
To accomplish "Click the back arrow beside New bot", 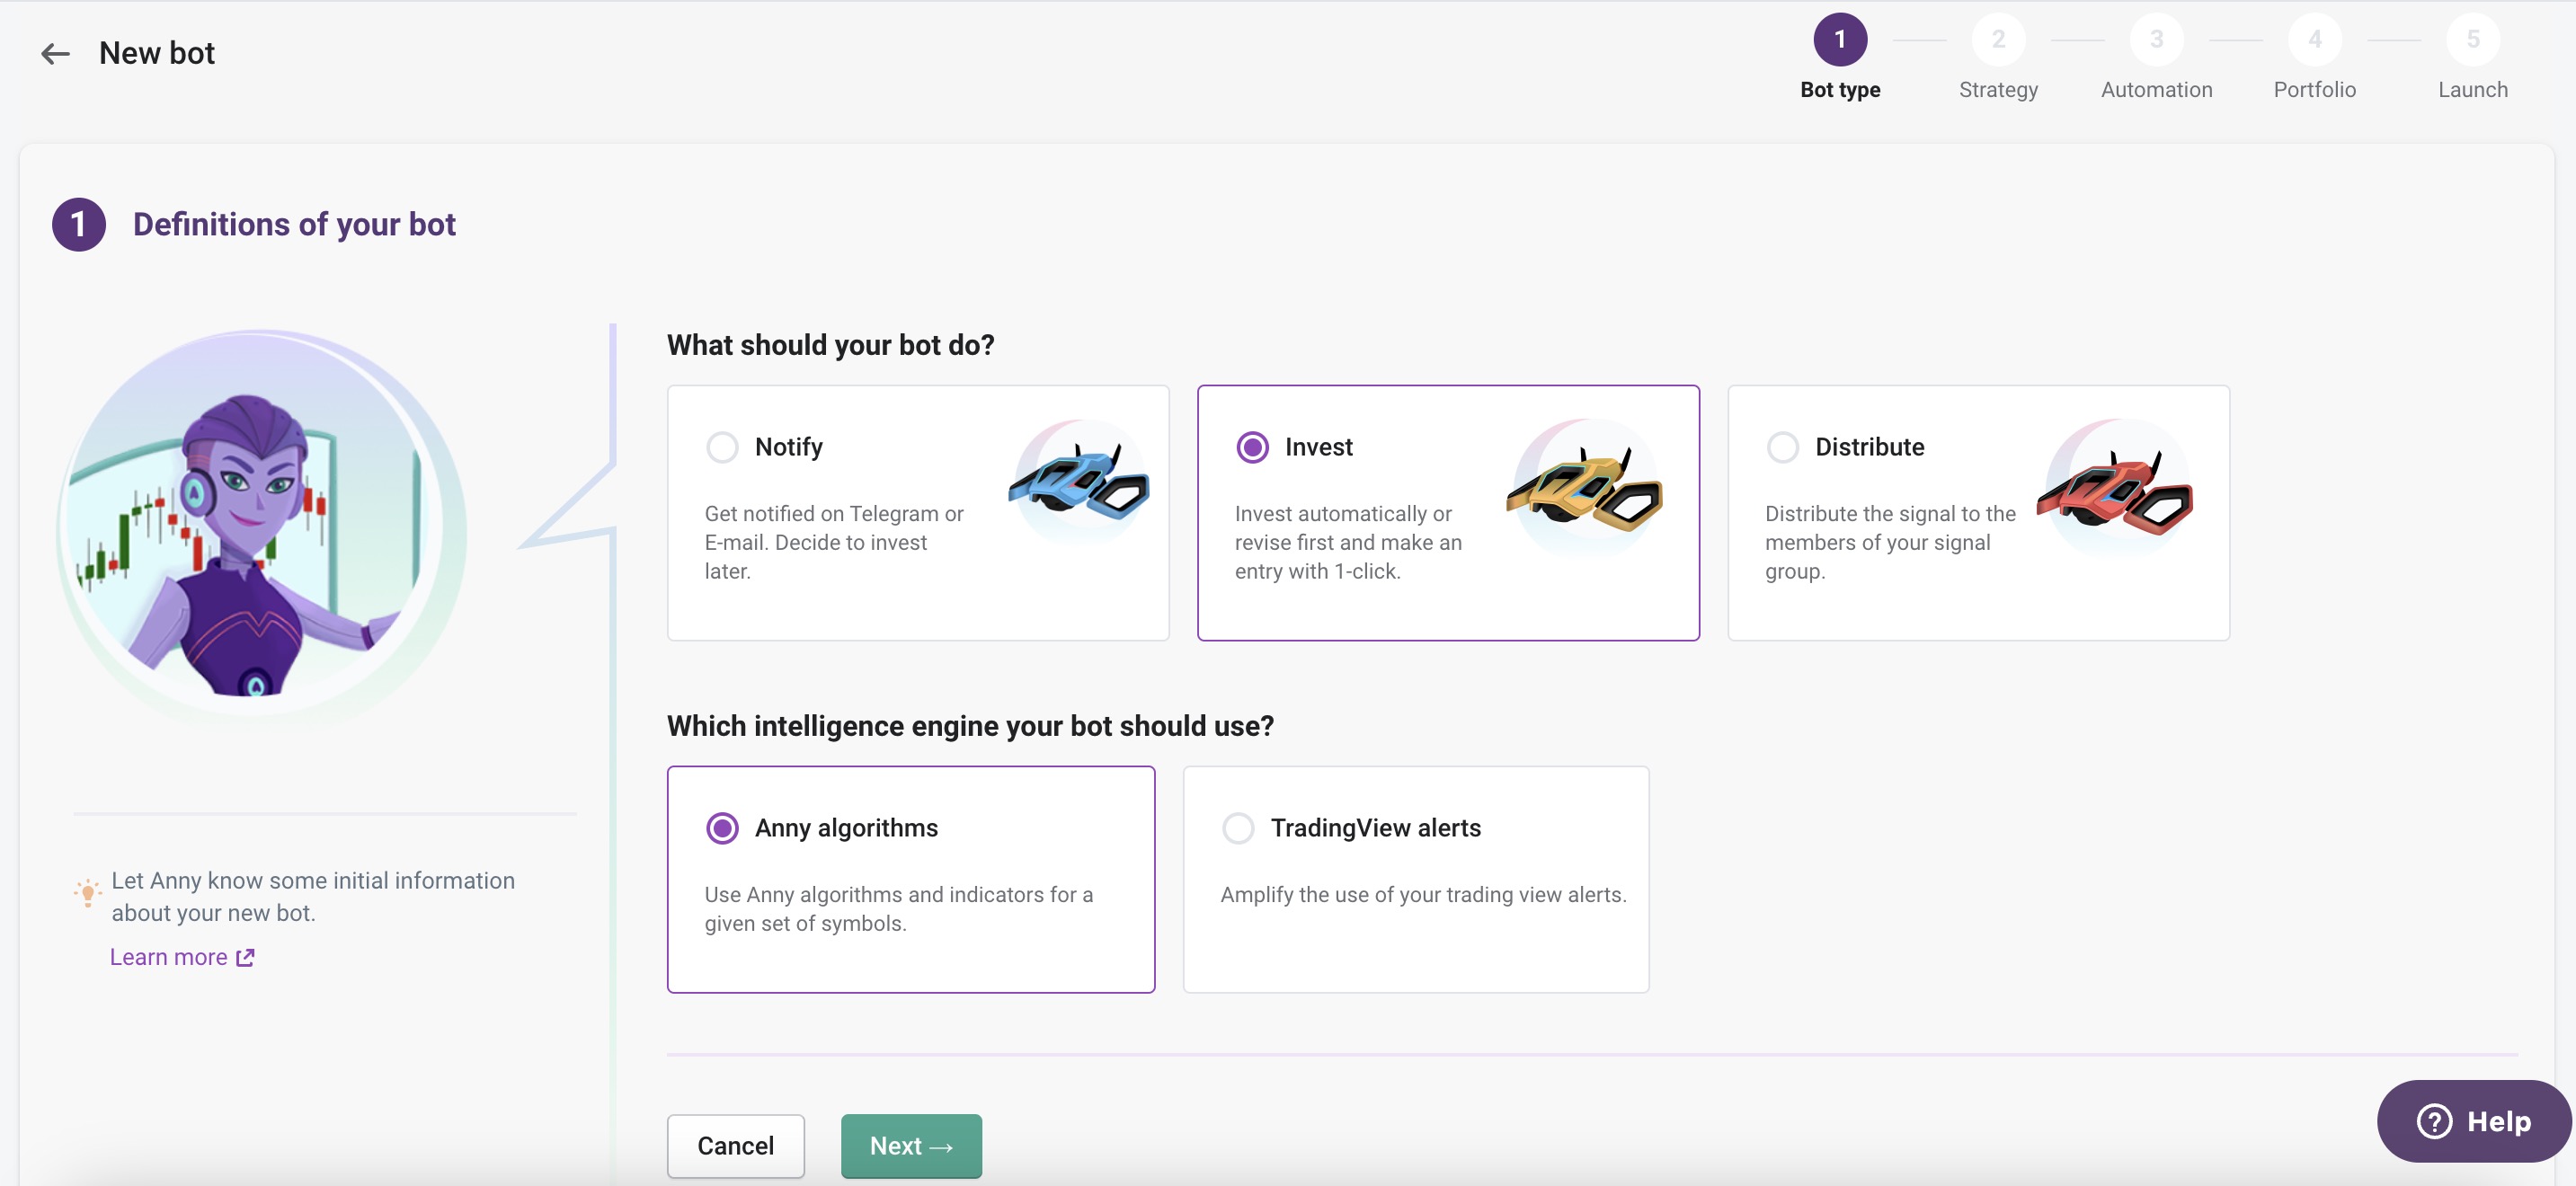I will 55,53.
